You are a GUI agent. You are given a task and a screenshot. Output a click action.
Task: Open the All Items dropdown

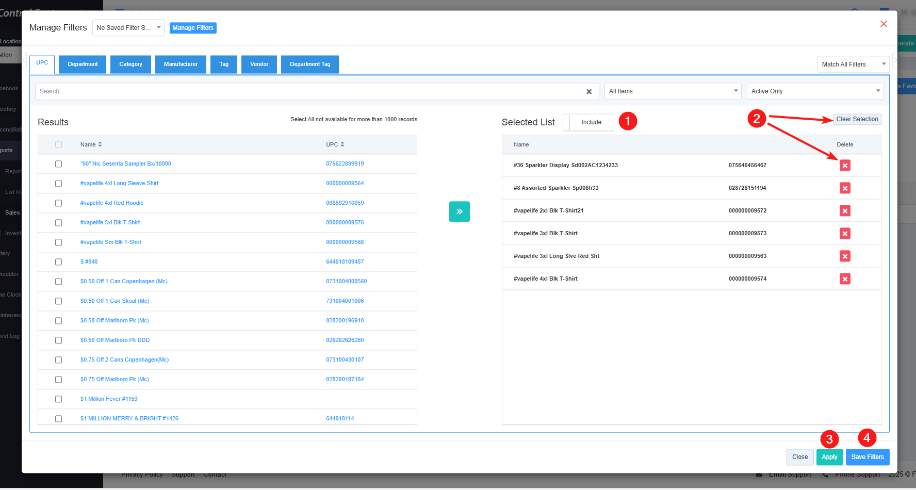673,91
